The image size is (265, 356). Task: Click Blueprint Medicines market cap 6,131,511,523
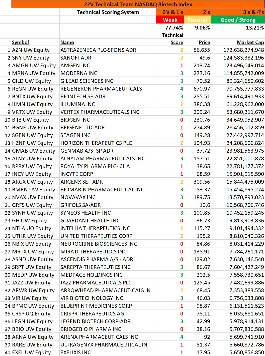pos(238,306)
